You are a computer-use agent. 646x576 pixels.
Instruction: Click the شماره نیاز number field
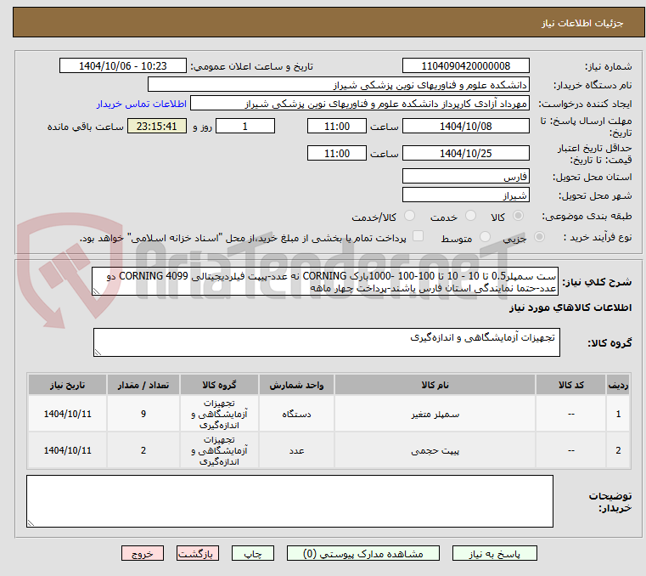pyautogui.click(x=465, y=66)
